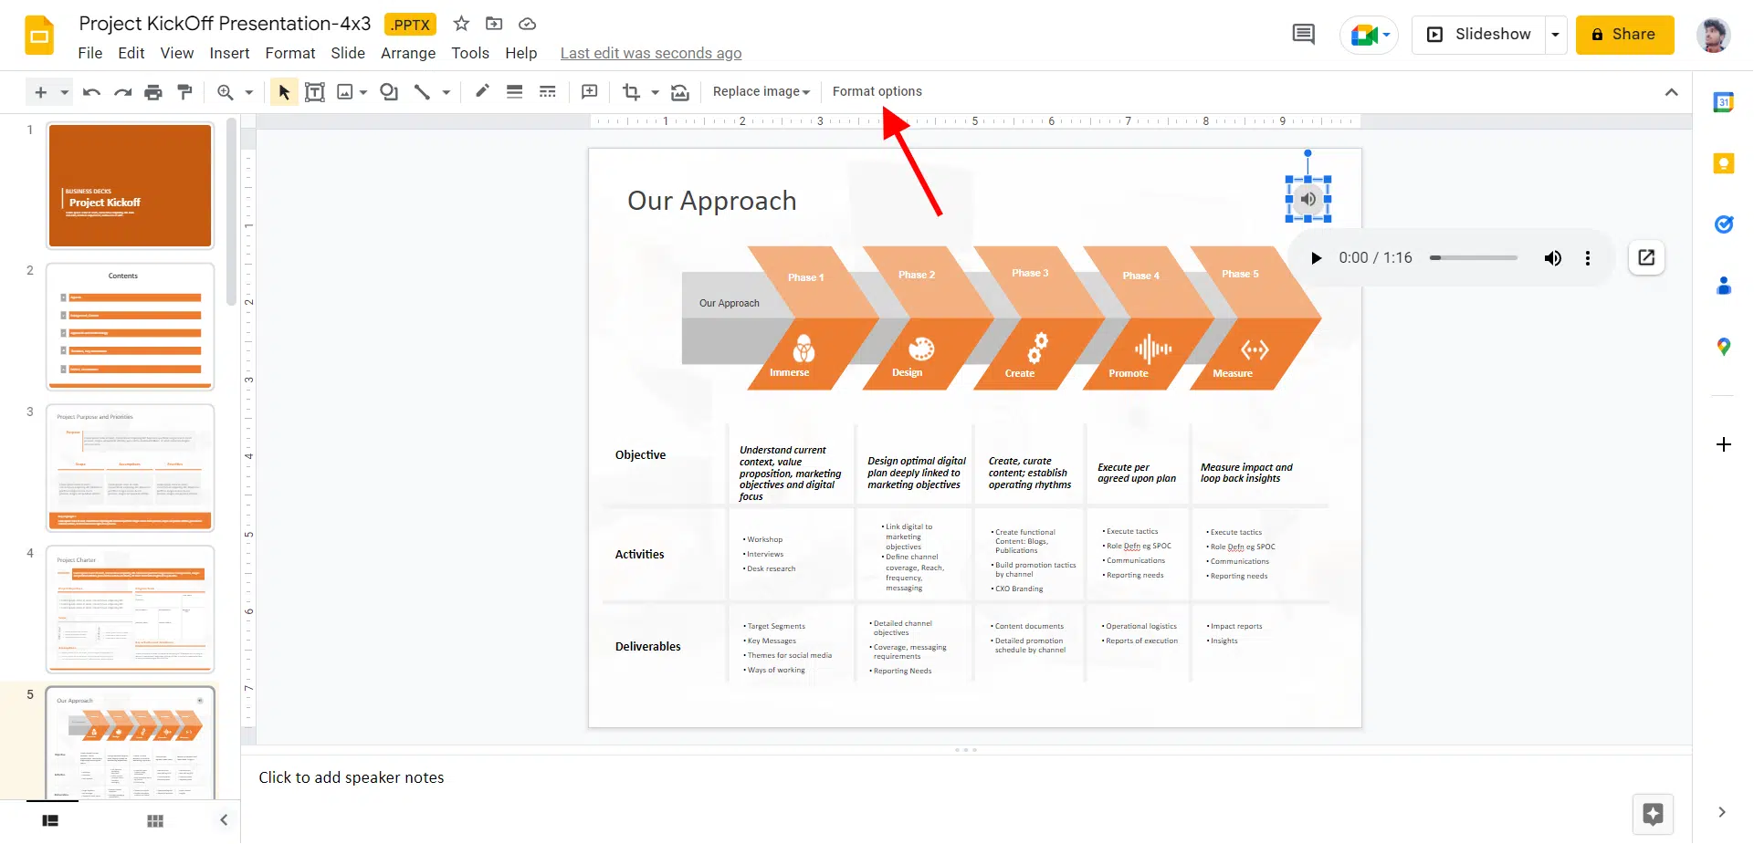Expand the new slide layout dropdown

pyautogui.click(x=64, y=92)
